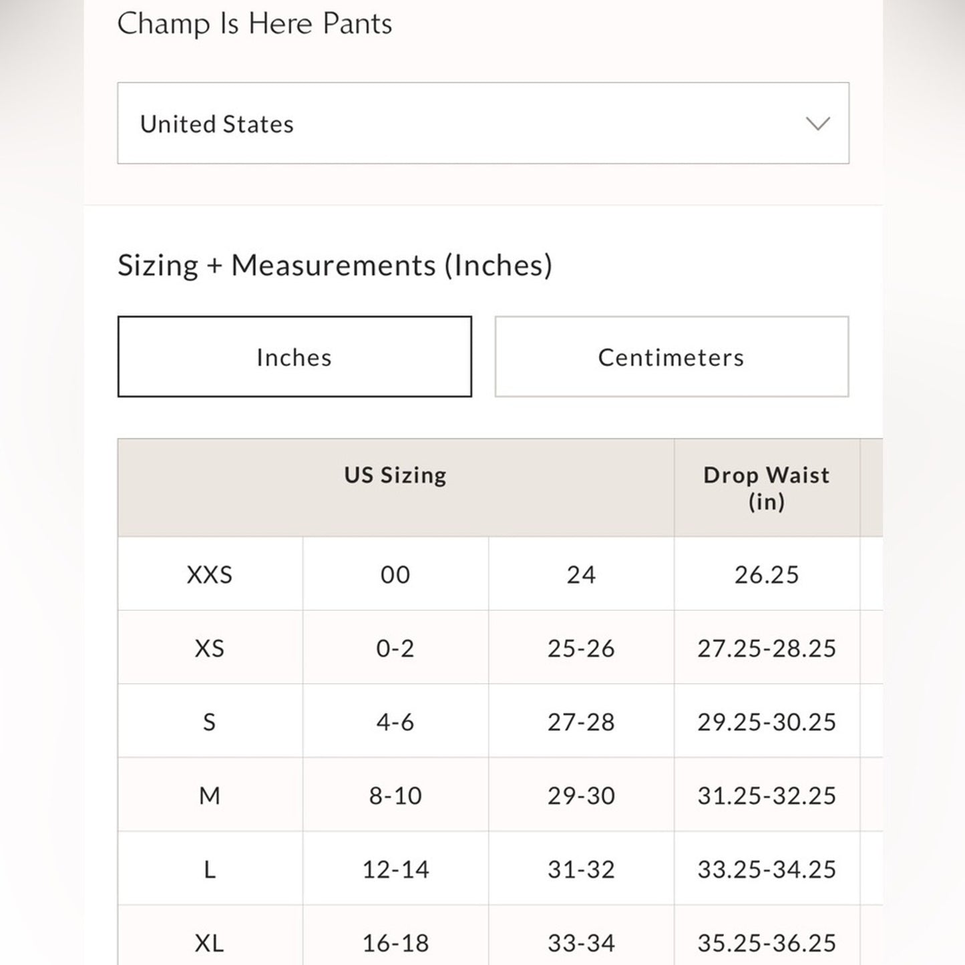
Task: Select the XXS size row
Action: (210, 574)
